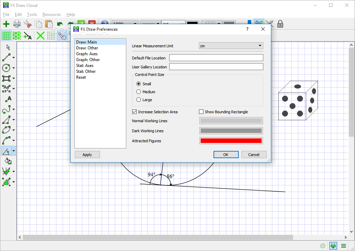Expand graph tool options arrow
The width and height of the screenshot is (355, 251).
click(13, 172)
